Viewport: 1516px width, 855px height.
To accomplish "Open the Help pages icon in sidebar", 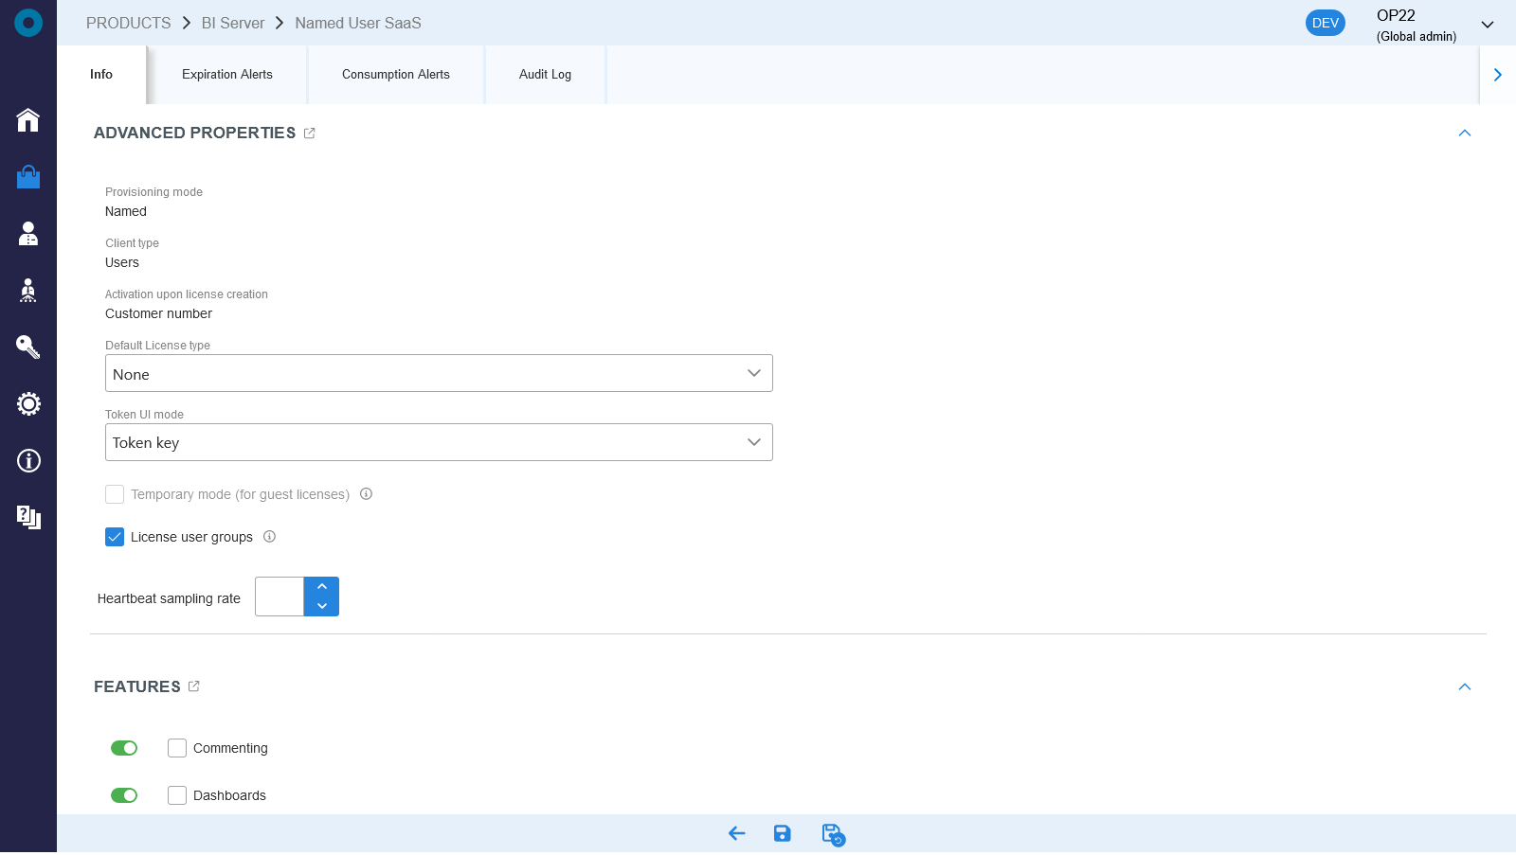I will [x=28, y=518].
